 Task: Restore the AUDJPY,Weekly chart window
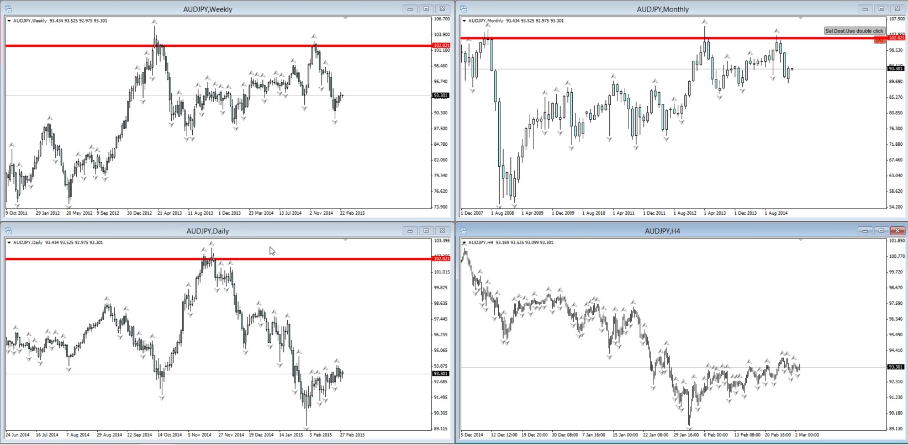click(x=426, y=9)
